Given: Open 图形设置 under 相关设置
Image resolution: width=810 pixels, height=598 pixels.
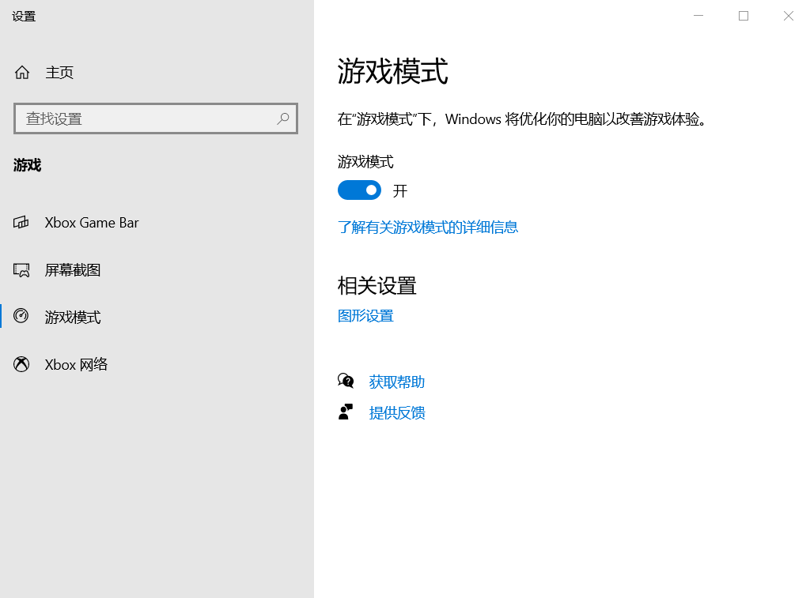Looking at the screenshot, I should tap(365, 315).
